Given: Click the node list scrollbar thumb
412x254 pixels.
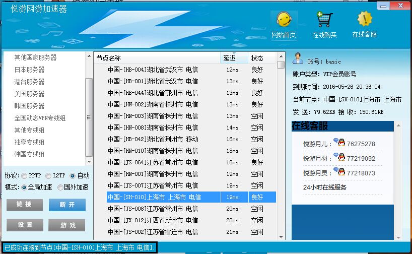Looking at the screenshot, I should (x=281, y=65).
